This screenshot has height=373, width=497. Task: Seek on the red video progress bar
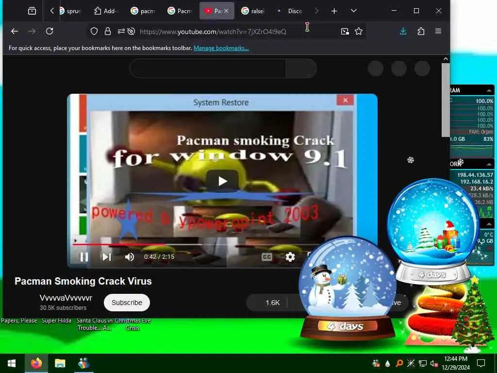coord(119,245)
